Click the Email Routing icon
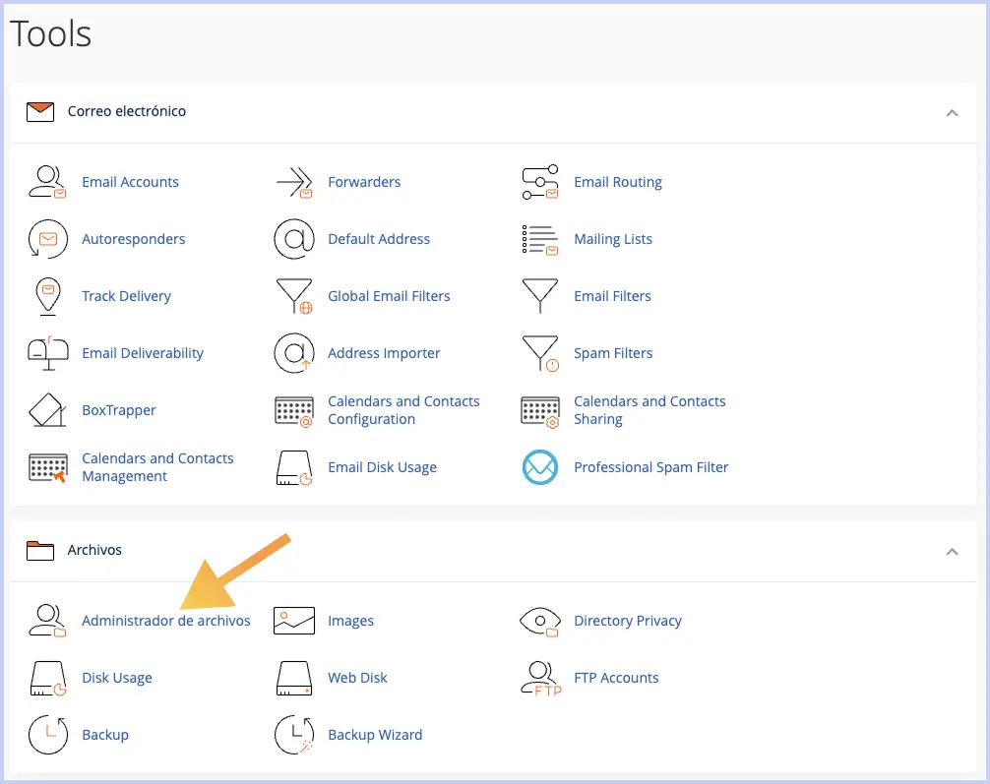Image resolution: width=990 pixels, height=784 pixels. point(539,181)
